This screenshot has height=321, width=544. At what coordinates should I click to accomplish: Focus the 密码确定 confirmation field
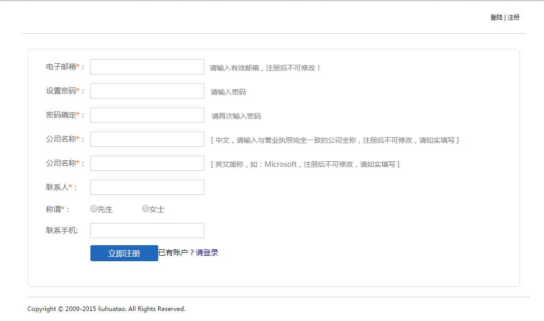[147, 115]
